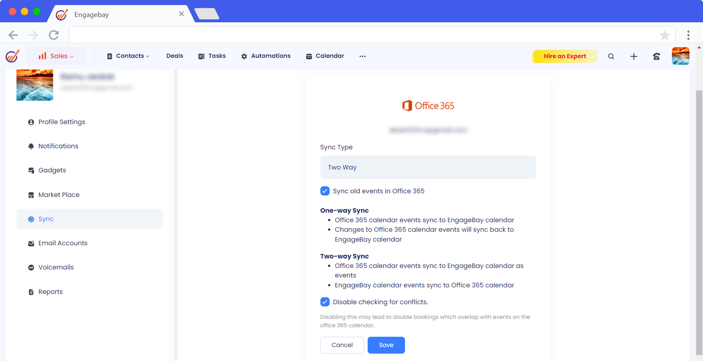Show more navigation items via ellipsis
The height and width of the screenshot is (361, 703).
[x=362, y=56]
